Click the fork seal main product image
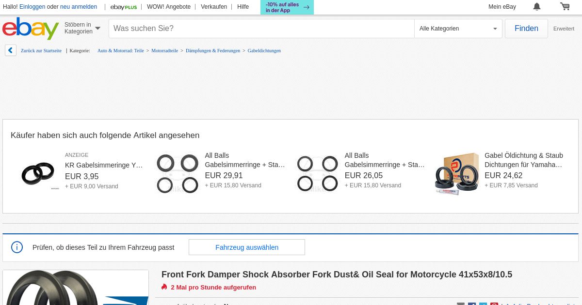Viewport: 582px width, 305px height. (76, 288)
